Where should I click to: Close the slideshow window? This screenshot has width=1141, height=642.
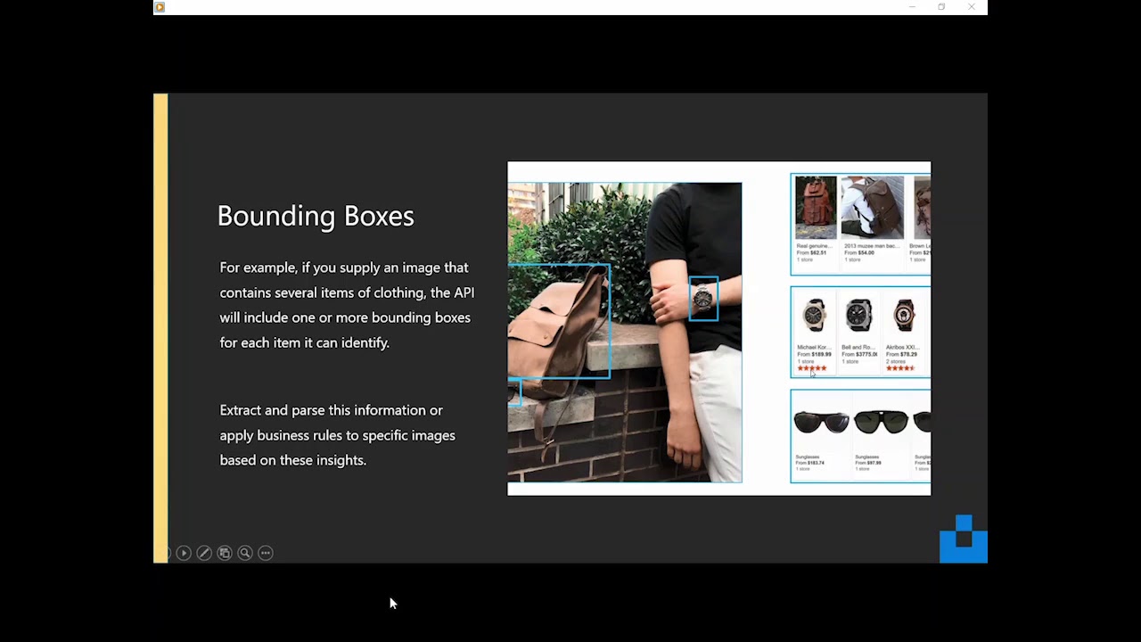click(972, 7)
